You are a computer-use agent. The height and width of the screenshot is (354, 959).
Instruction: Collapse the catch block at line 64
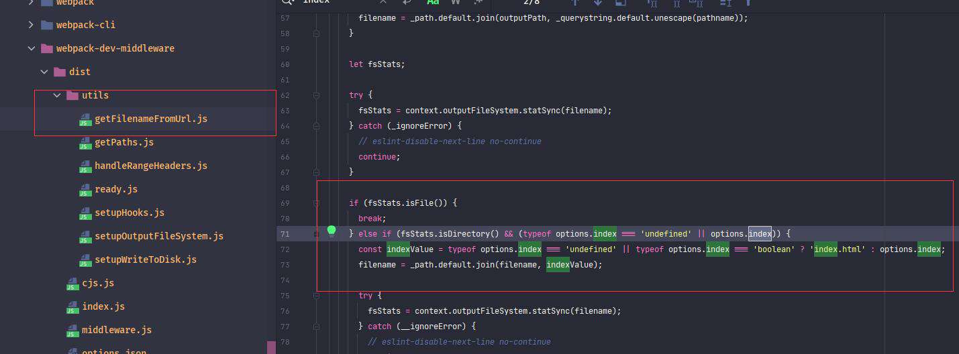click(x=315, y=125)
